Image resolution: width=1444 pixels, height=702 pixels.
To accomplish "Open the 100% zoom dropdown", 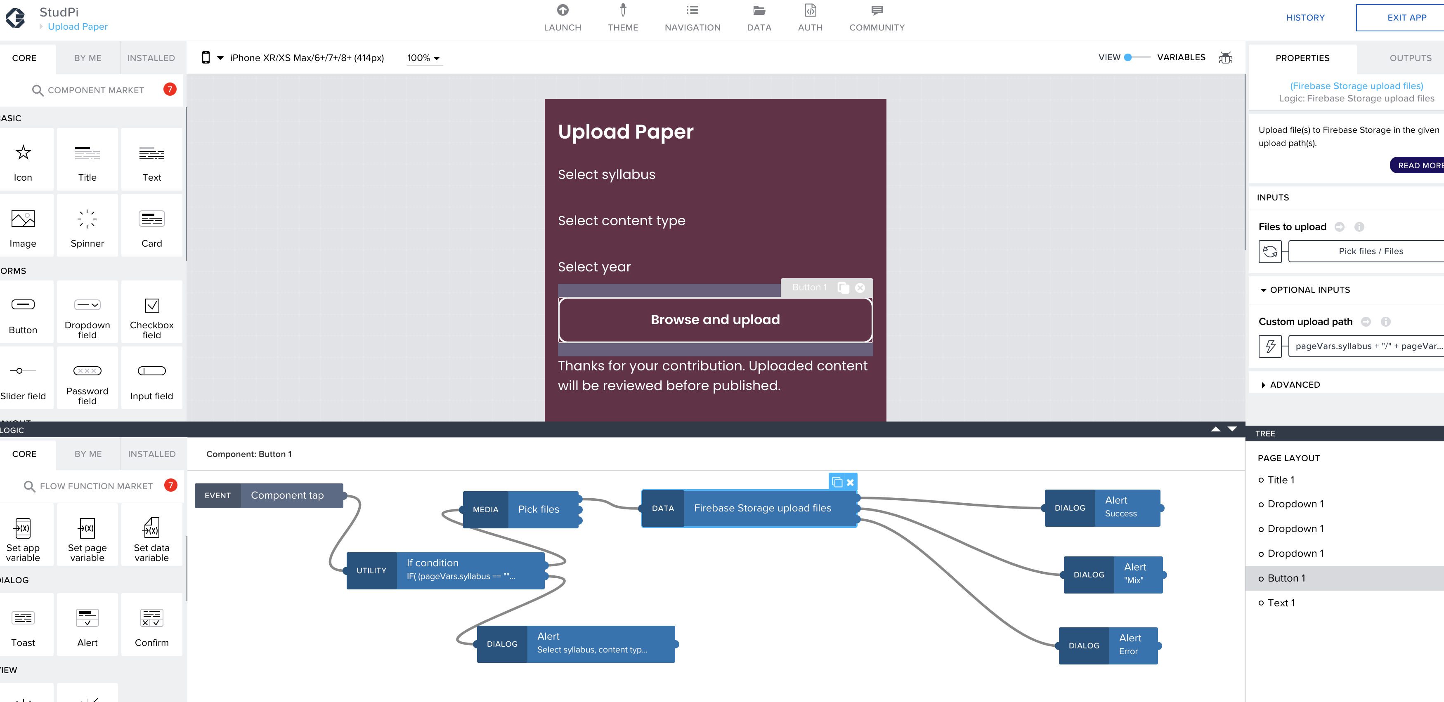I will 424,58.
